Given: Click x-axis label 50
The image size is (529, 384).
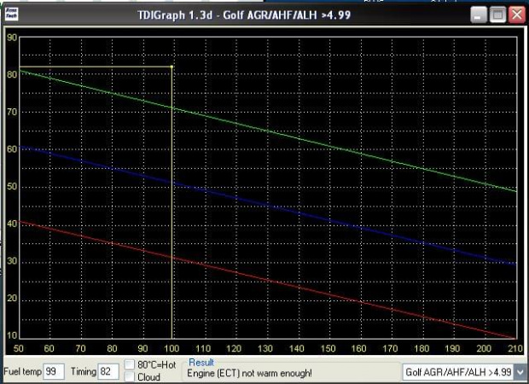Looking at the screenshot, I should (18, 348).
